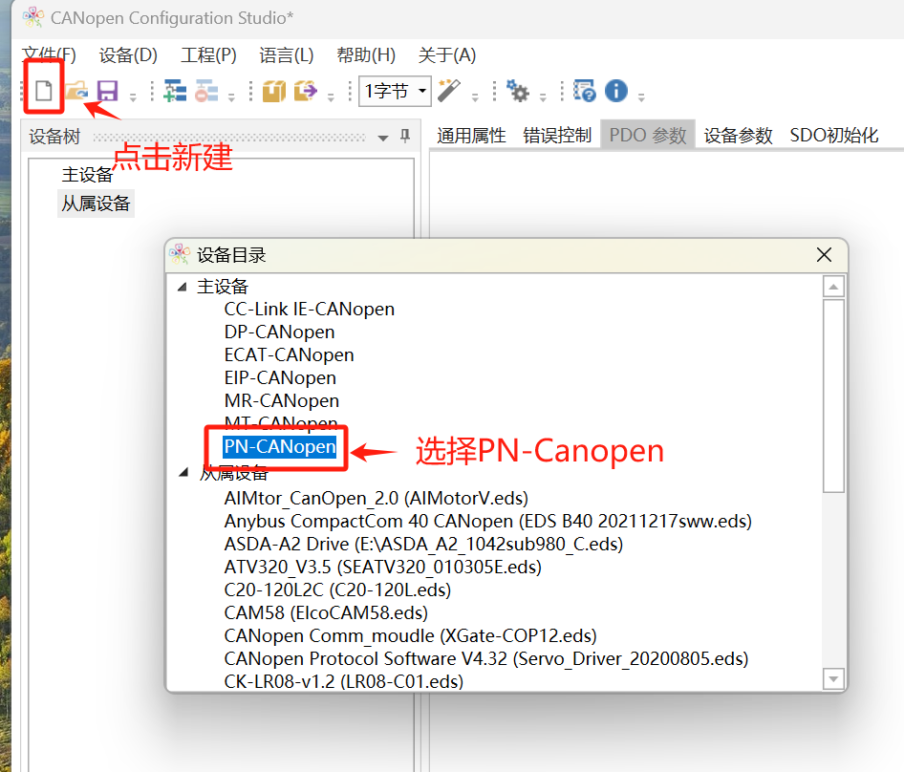Open the 设备(D) menu
This screenshot has height=772, width=904.
128,55
